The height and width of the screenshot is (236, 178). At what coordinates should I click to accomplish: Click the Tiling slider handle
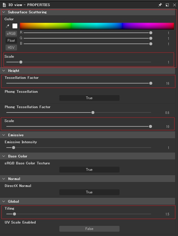(14, 214)
